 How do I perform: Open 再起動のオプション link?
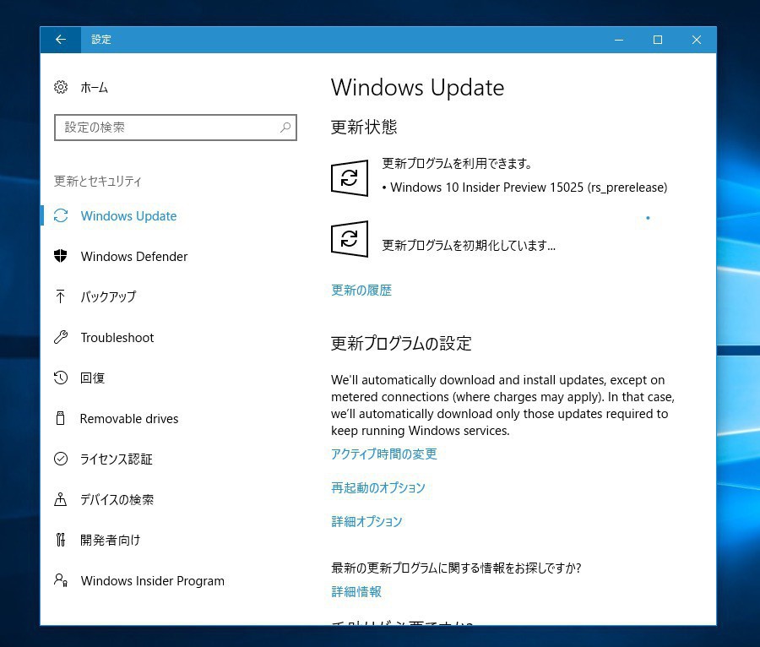(378, 487)
